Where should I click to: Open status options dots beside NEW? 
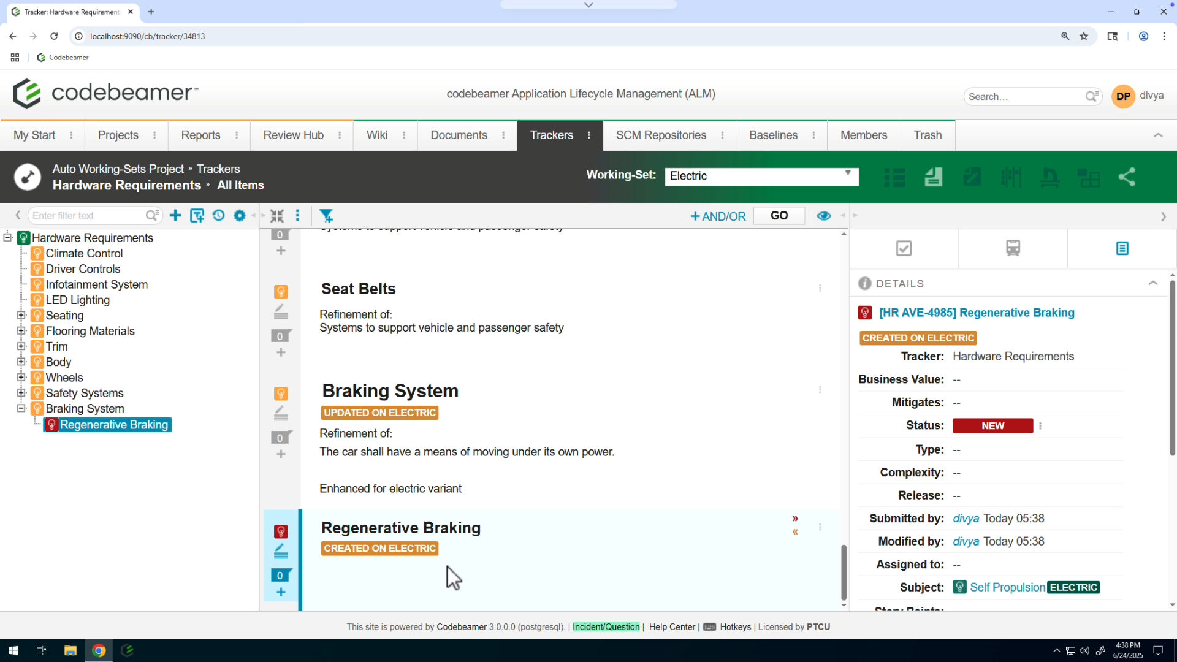[x=1040, y=426]
